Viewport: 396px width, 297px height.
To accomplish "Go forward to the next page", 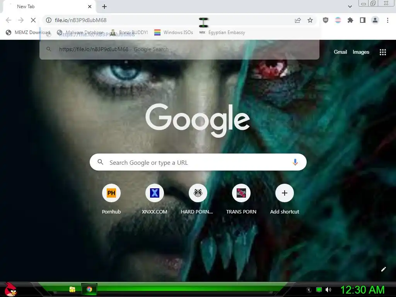I will coord(21,20).
